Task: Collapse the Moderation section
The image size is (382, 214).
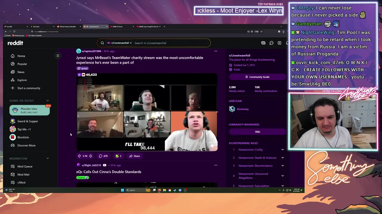Action: point(47,158)
